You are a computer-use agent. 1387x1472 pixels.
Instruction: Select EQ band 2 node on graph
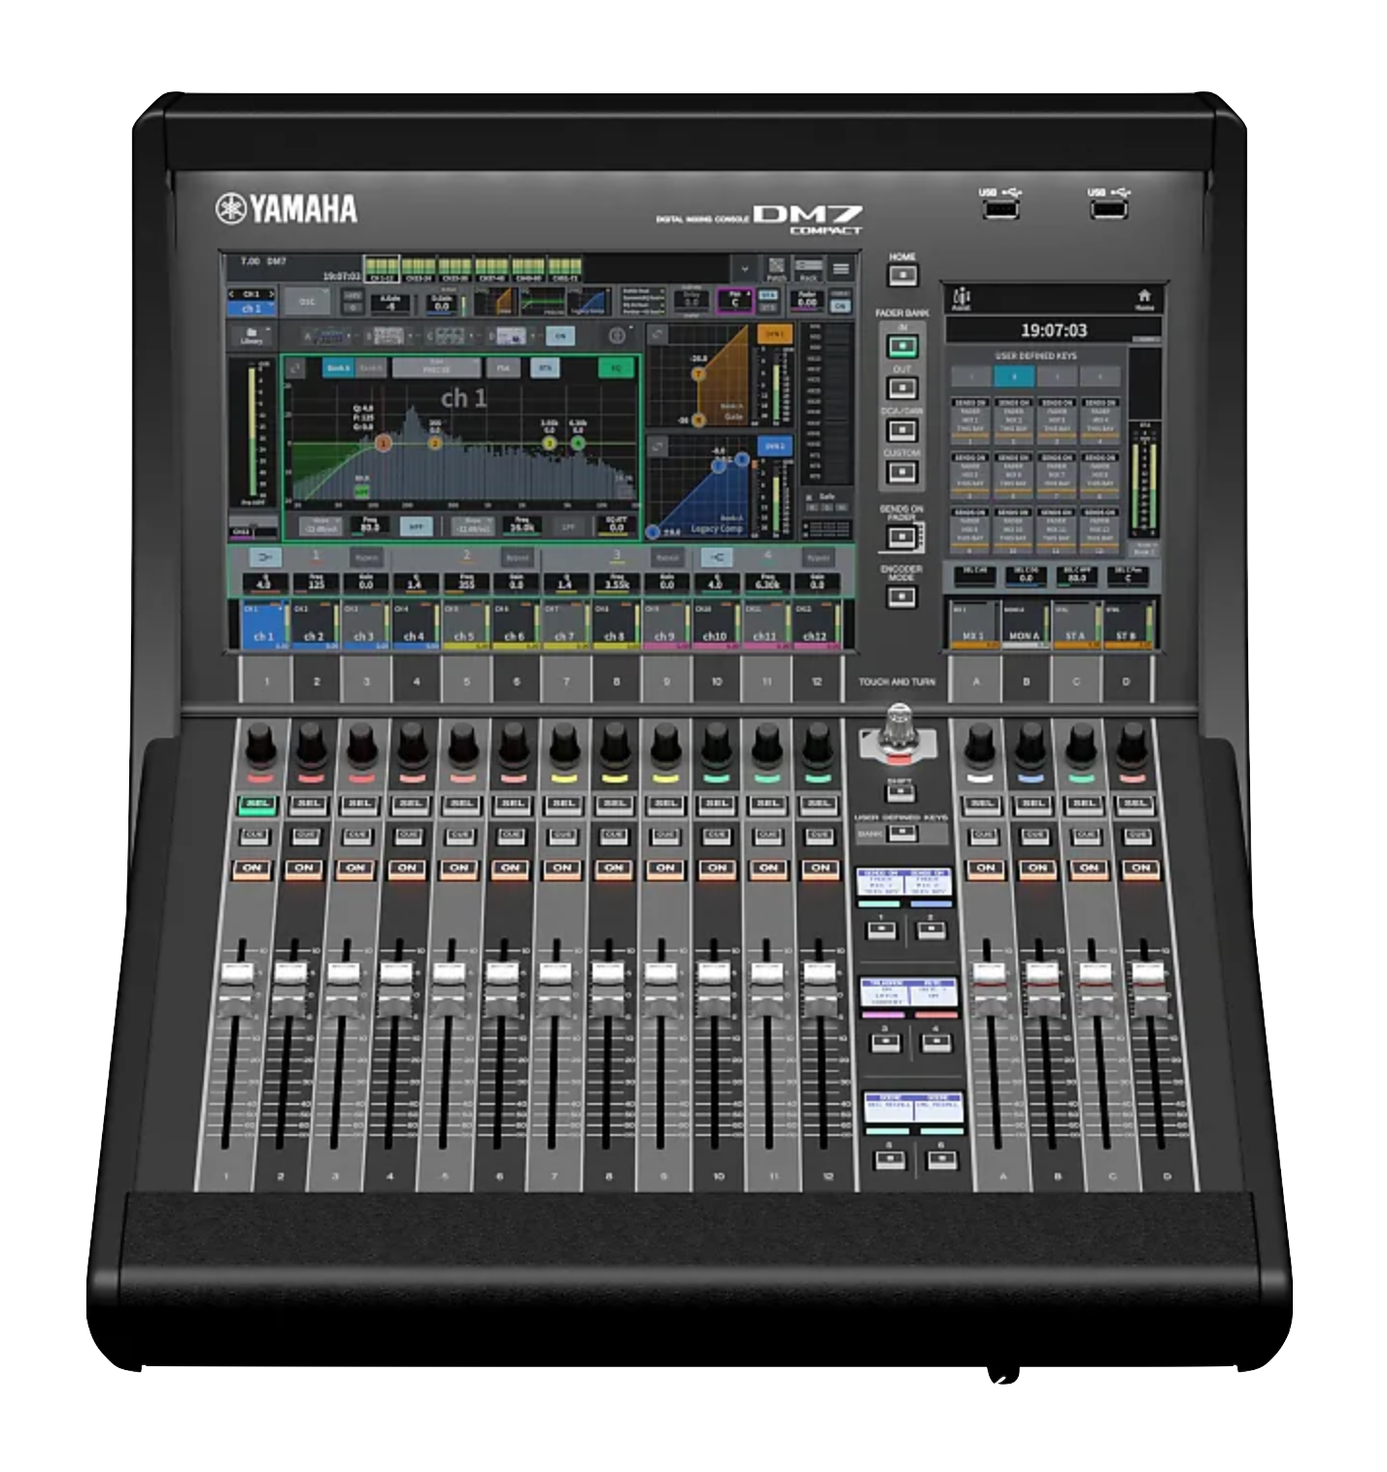pyautogui.click(x=434, y=443)
